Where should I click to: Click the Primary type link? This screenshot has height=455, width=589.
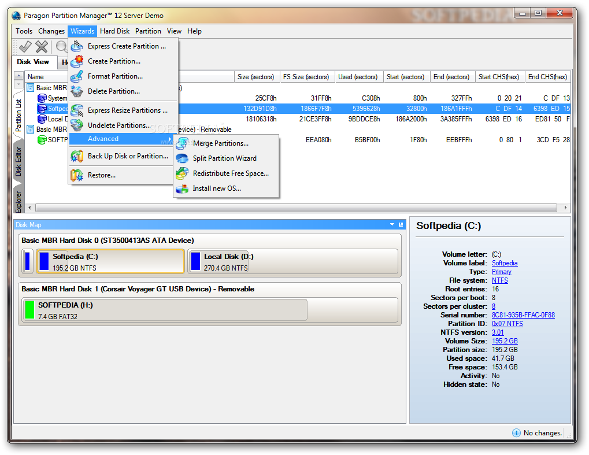[502, 272]
